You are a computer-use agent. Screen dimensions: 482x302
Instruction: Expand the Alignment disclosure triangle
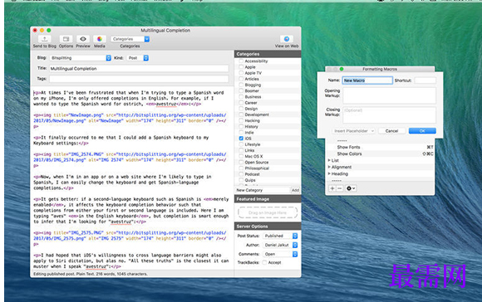coord(329,167)
